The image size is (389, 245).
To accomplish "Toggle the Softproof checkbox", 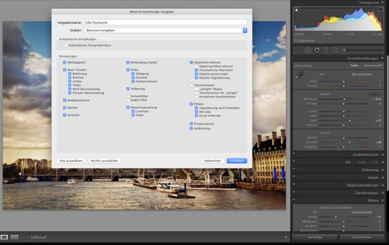I will 27,237.
